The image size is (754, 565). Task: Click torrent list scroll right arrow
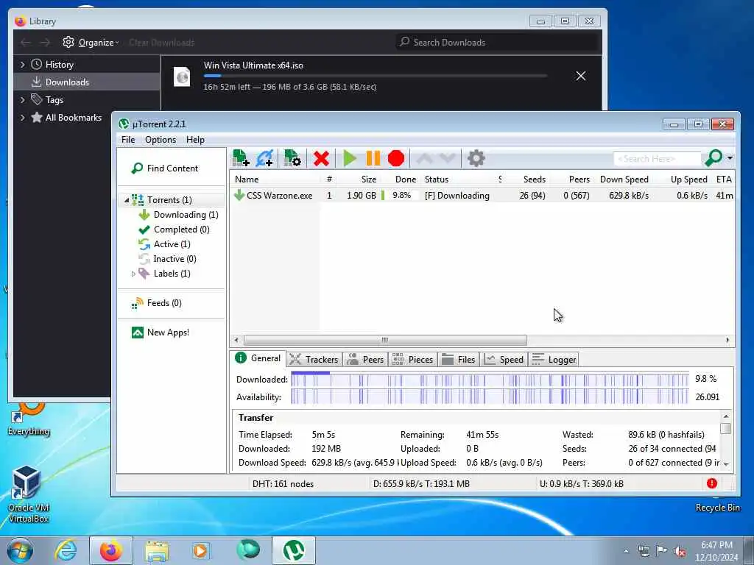coord(727,340)
